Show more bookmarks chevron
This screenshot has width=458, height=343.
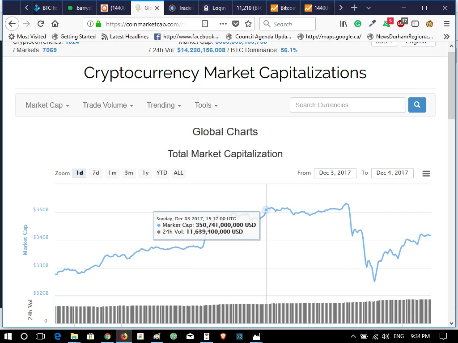click(446, 37)
